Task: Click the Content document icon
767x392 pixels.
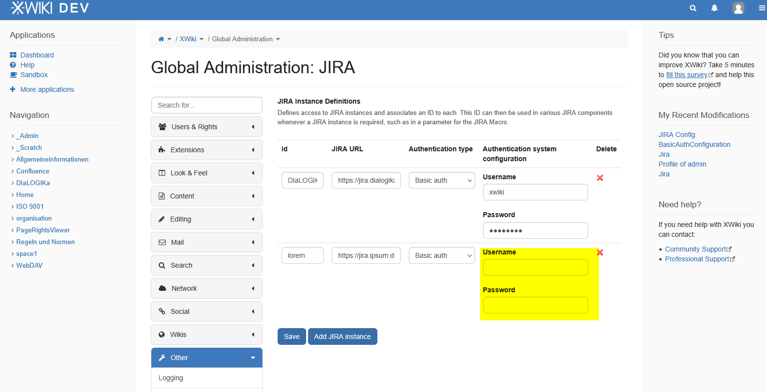Action: [162, 196]
